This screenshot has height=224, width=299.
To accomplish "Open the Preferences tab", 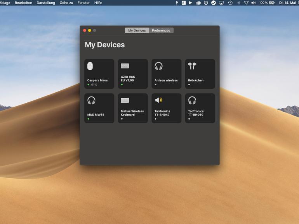I will pos(161,31).
